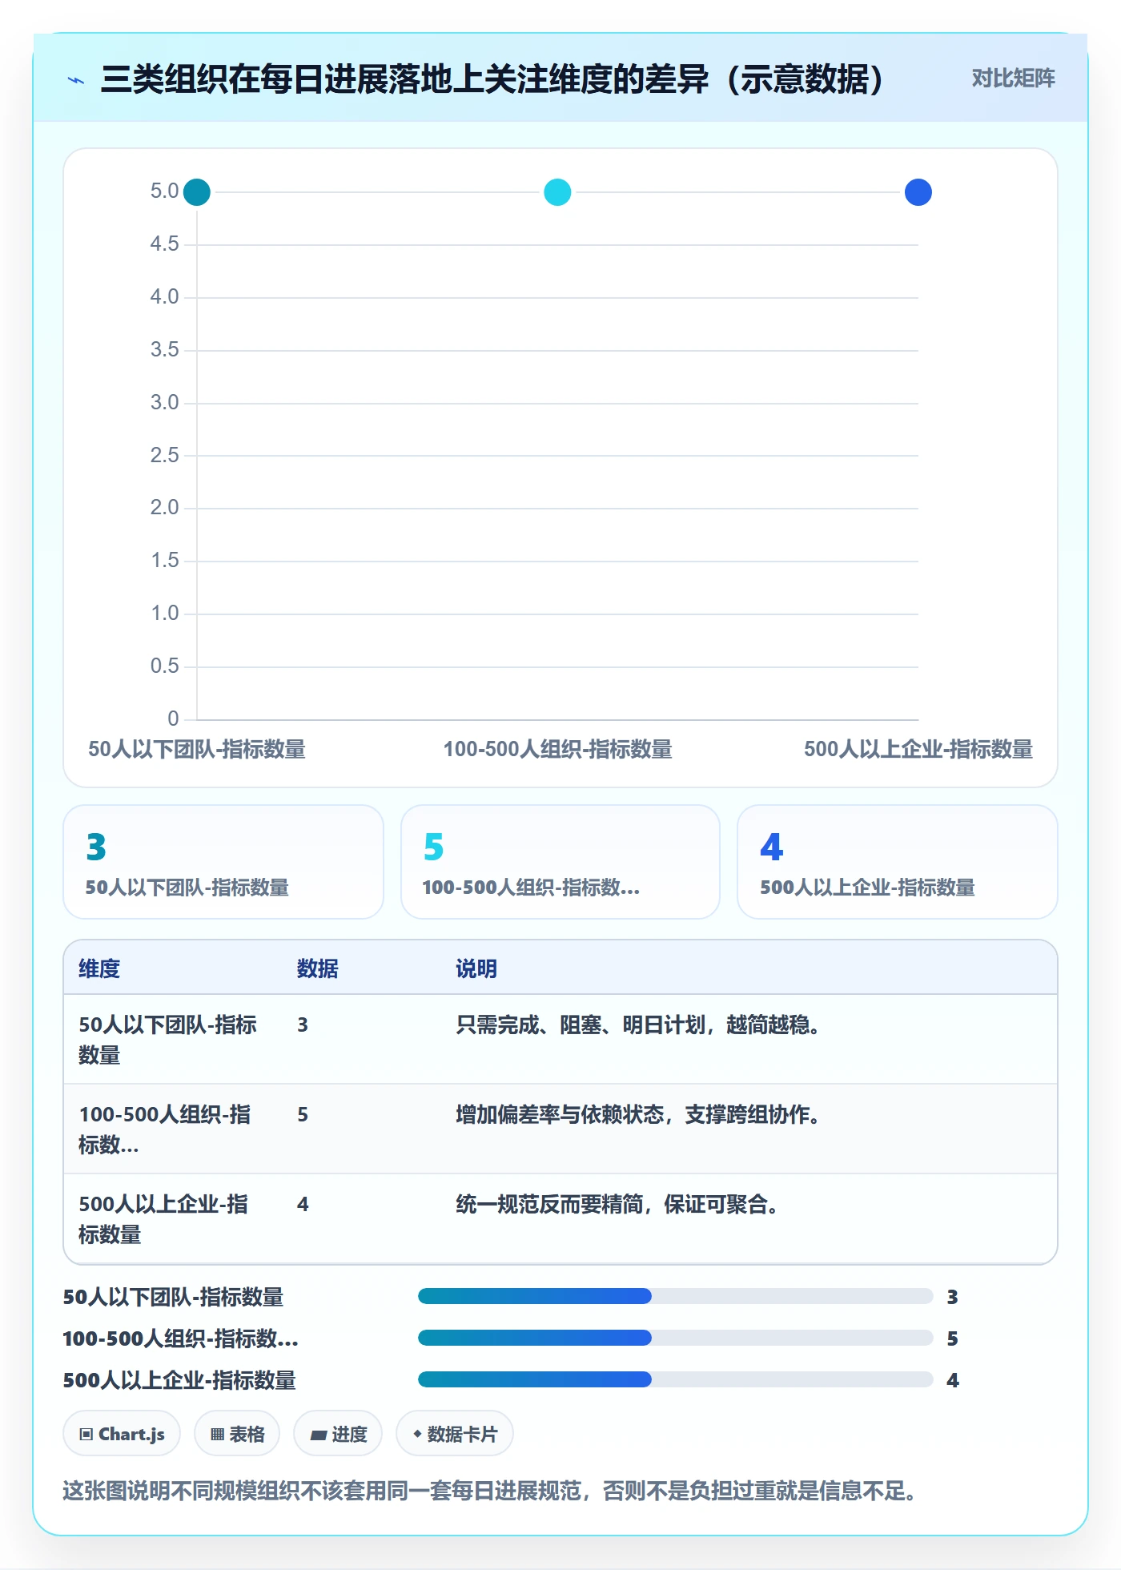Click the 维度 column header
1121x1570 pixels.
tap(99, 969)
